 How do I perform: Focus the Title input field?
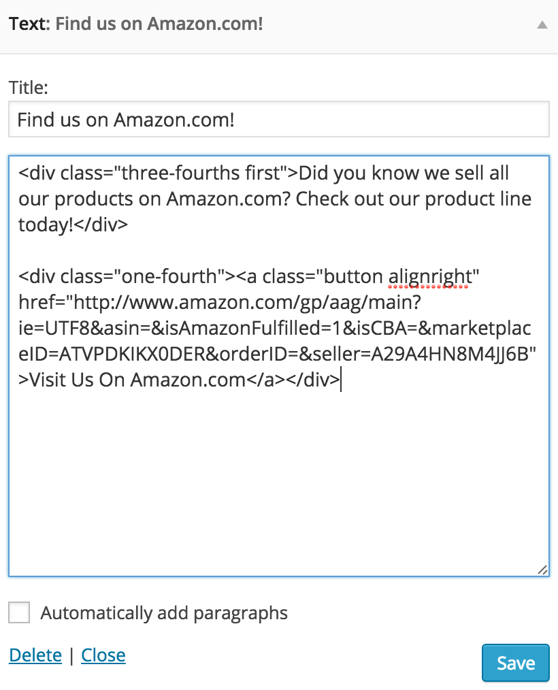click(279, 119)
